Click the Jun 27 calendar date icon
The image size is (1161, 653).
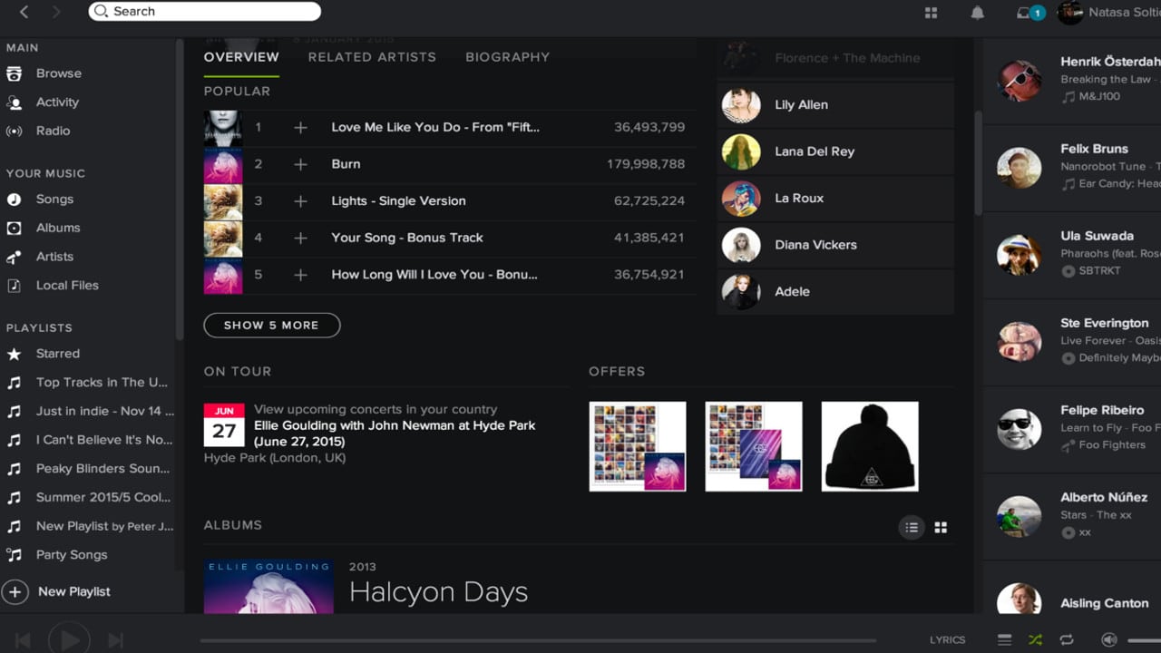[x=224, y=424]
